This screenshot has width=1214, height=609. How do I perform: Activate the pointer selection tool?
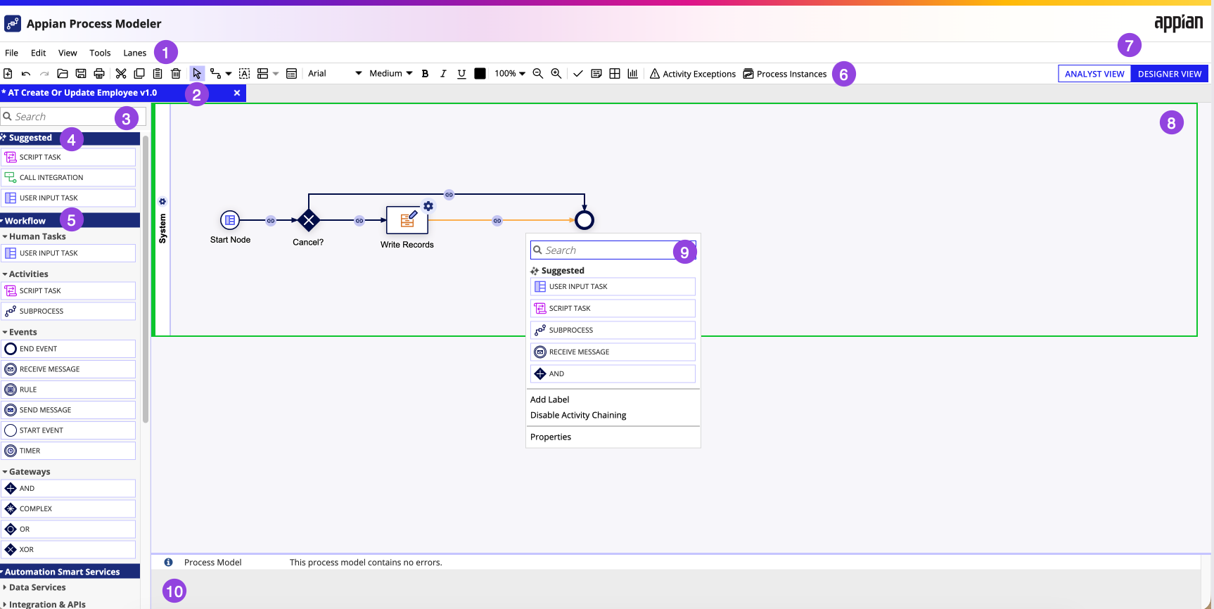[197, 73]
